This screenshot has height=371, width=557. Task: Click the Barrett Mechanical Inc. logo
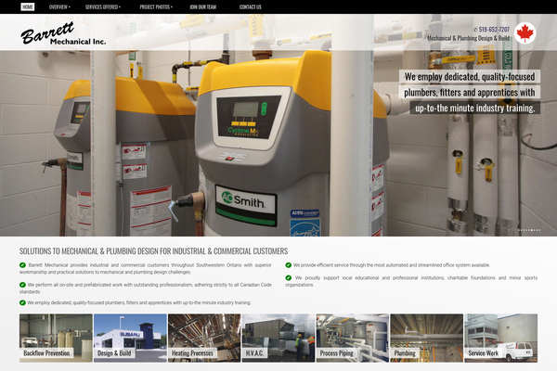63,35
